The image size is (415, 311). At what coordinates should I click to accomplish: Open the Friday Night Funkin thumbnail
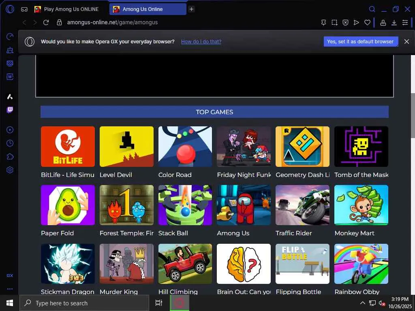tap(244, 147)
